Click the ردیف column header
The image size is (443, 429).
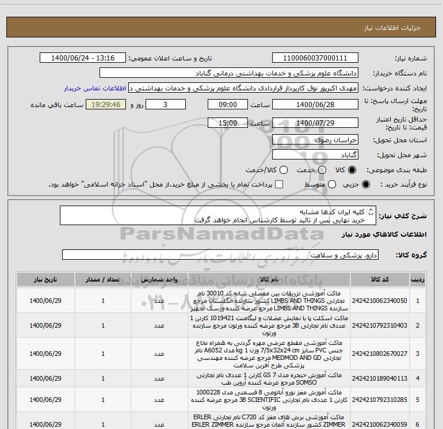pos(417,280)
